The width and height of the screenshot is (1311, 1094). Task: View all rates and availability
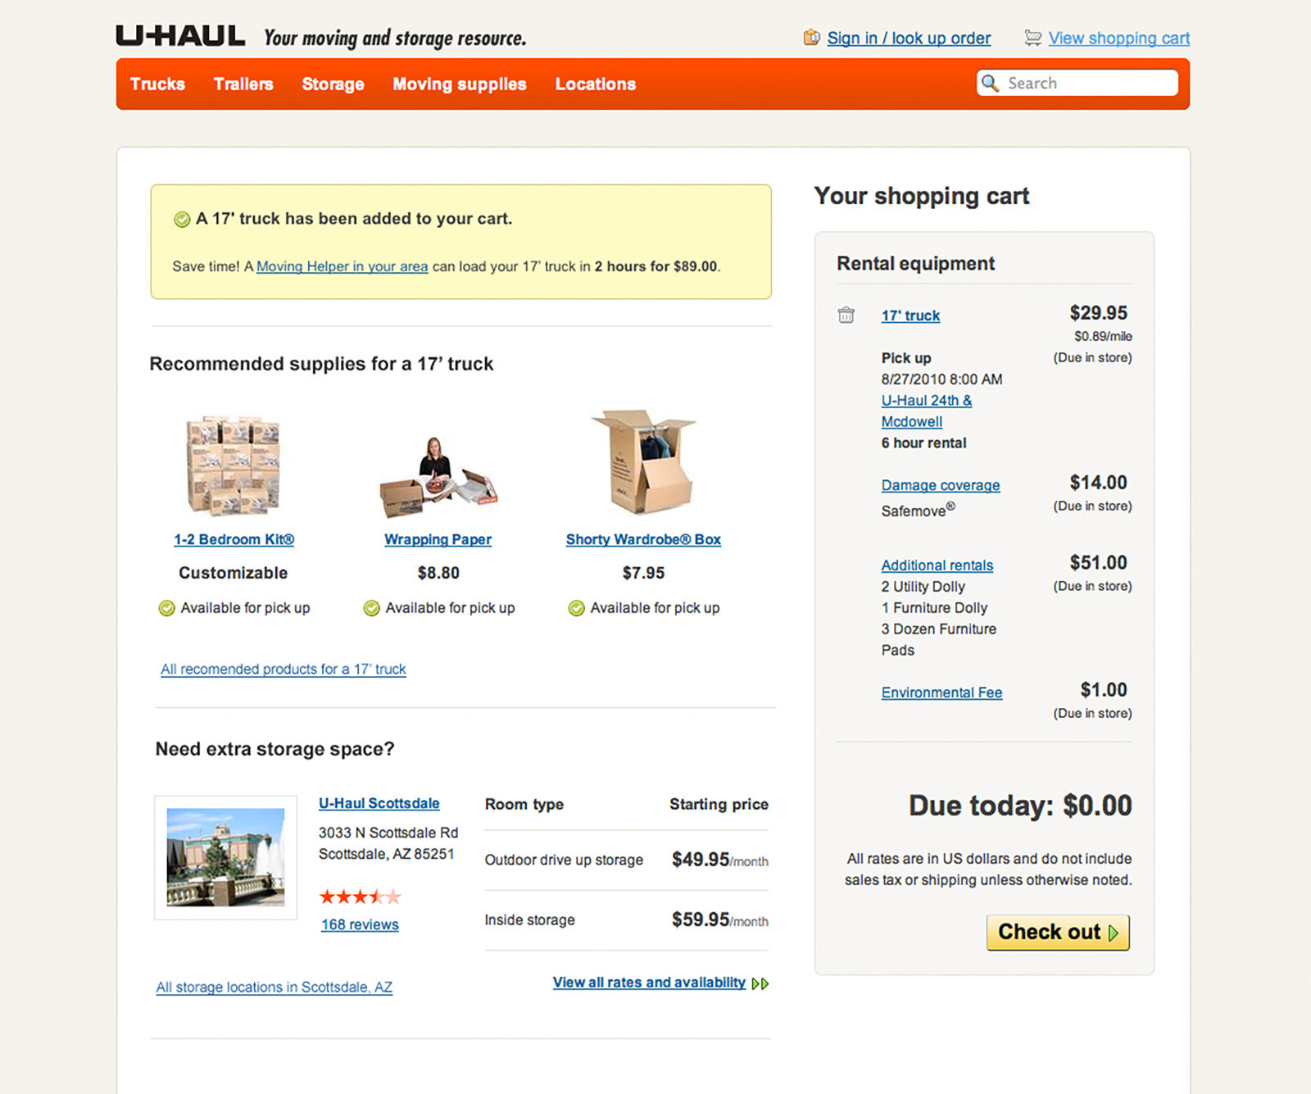649,983
